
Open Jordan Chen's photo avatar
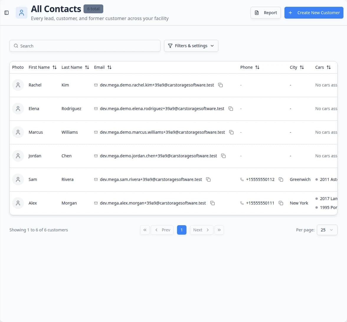(18, 156)
